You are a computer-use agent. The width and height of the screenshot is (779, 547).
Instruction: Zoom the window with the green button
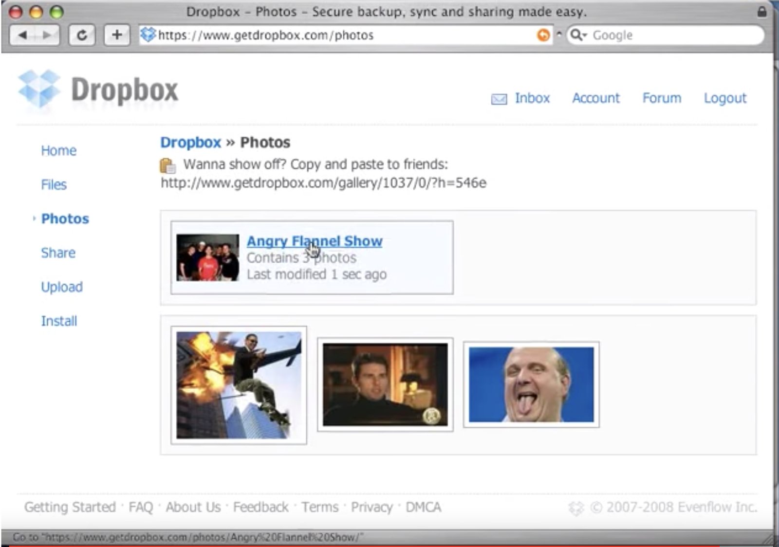point(57,12)
